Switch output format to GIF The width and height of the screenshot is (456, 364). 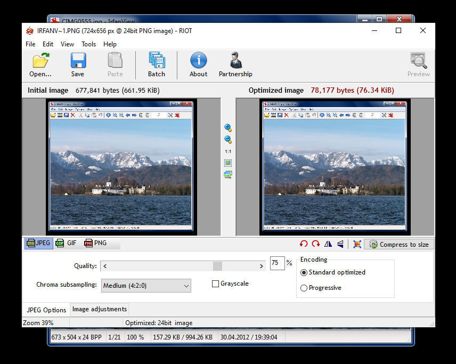66,243
